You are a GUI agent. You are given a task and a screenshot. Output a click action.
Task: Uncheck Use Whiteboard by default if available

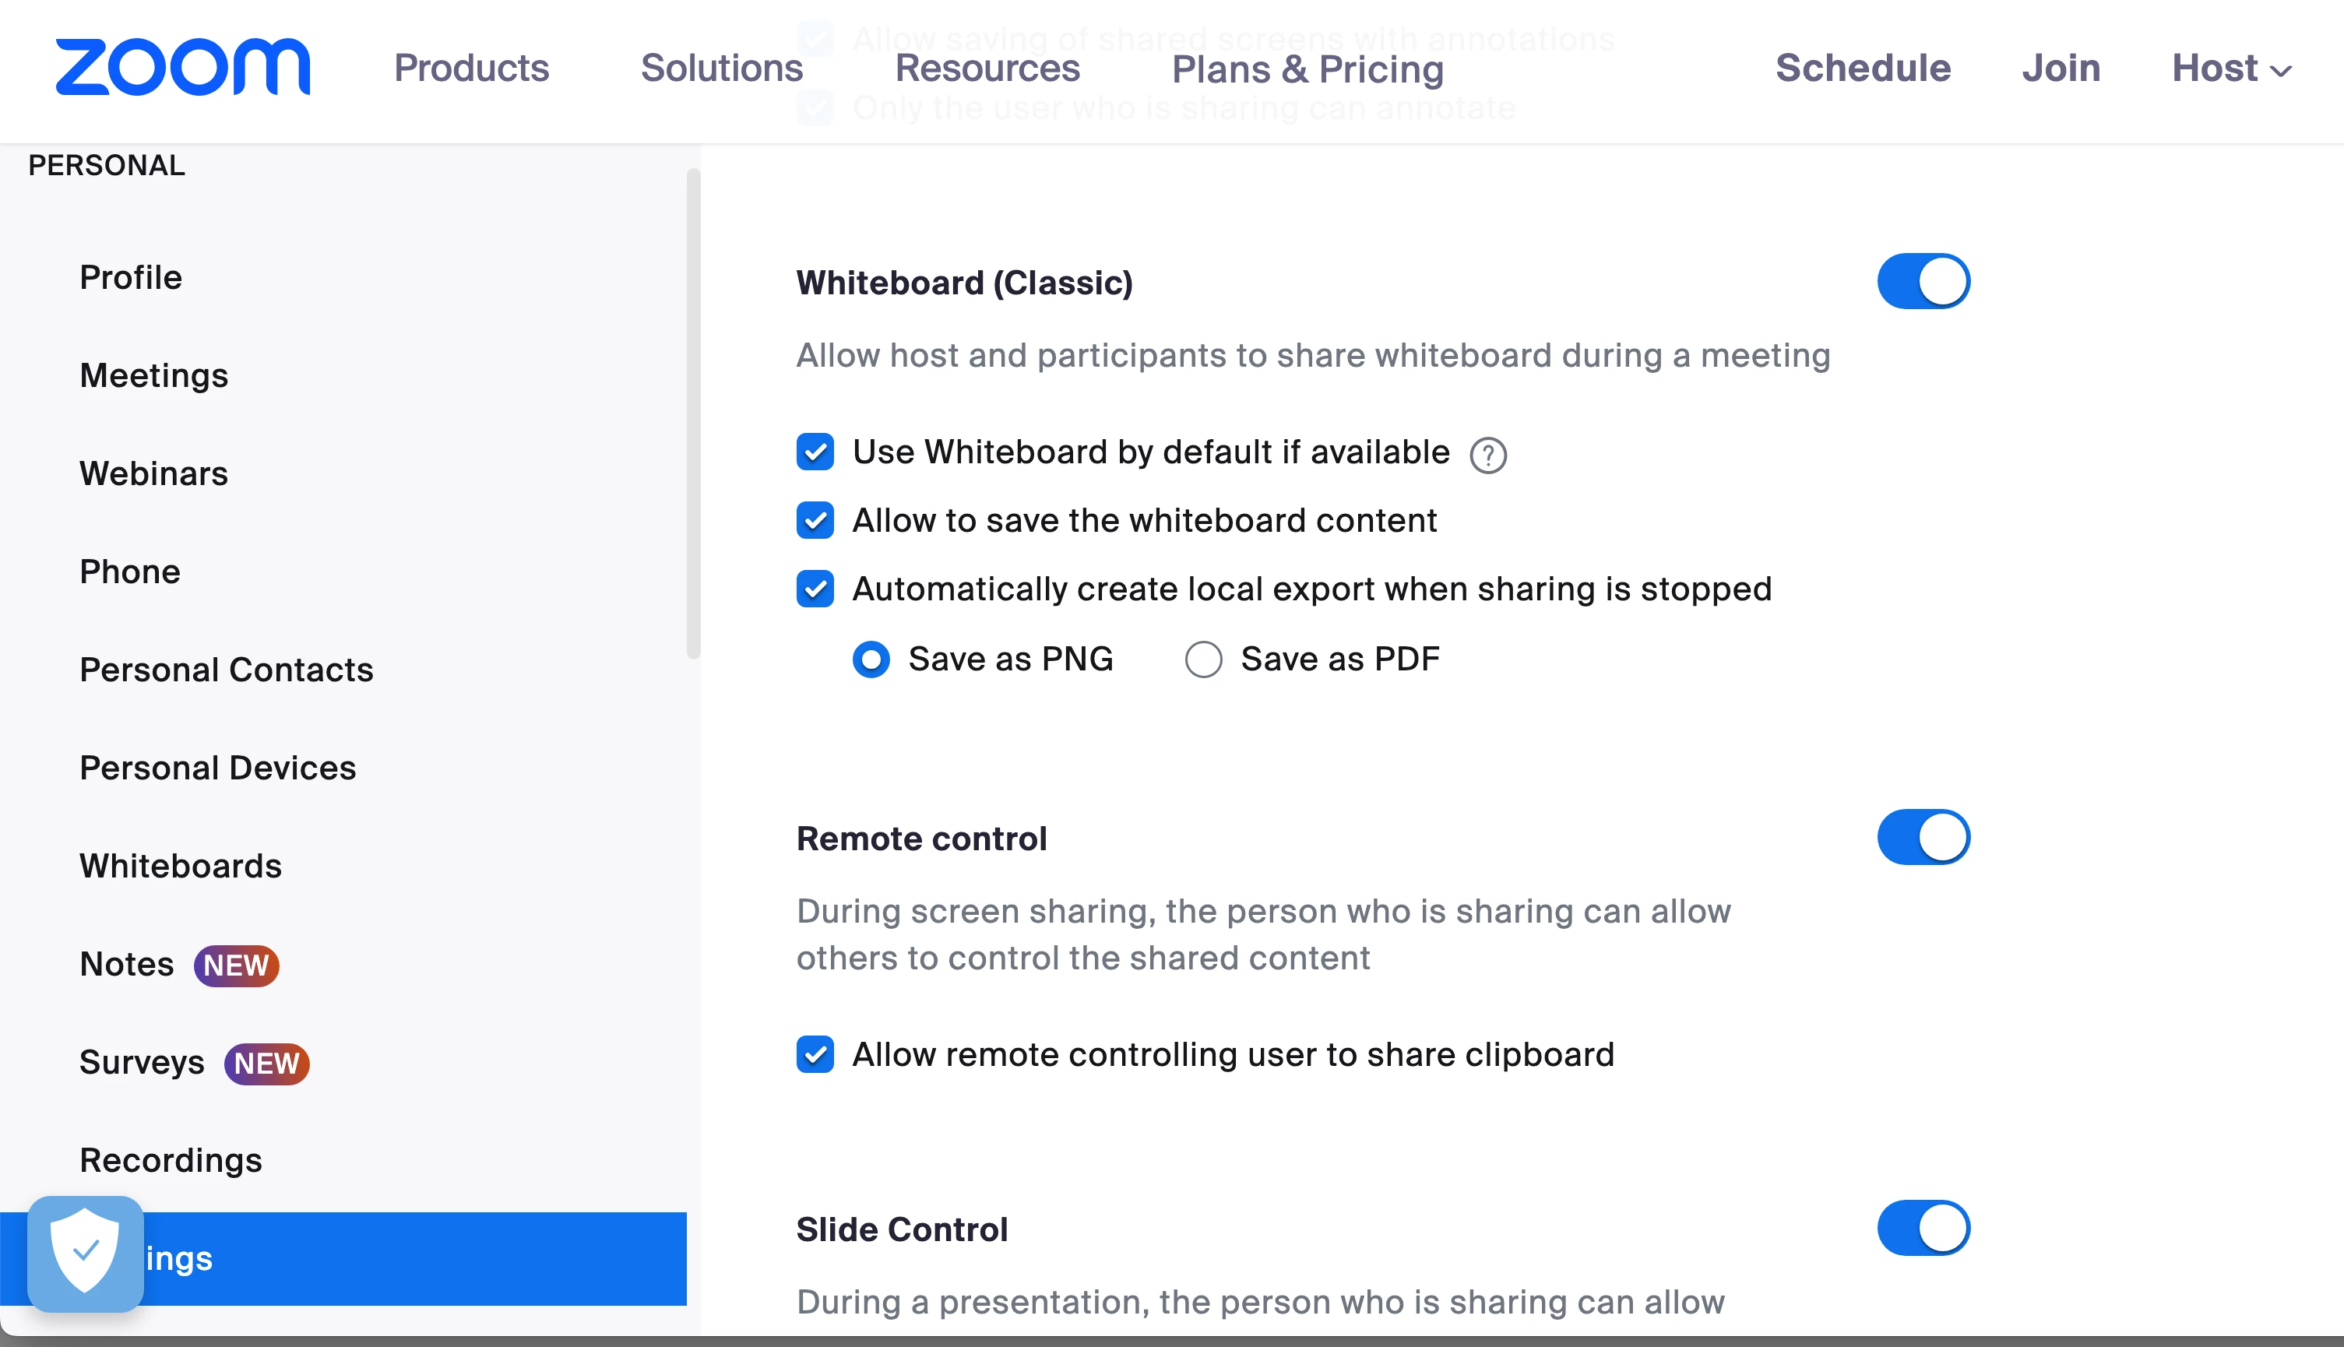(815, 452)
